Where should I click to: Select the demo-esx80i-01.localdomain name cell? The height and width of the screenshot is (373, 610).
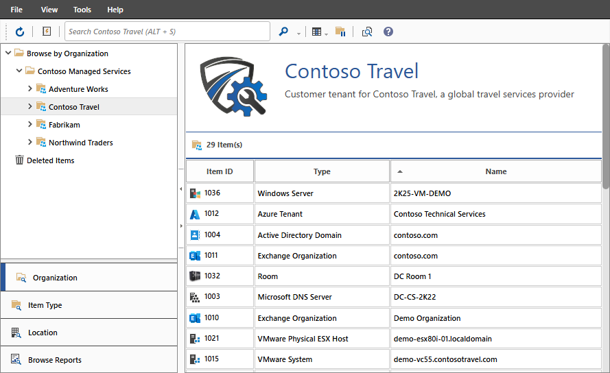(x=496, y=339)
